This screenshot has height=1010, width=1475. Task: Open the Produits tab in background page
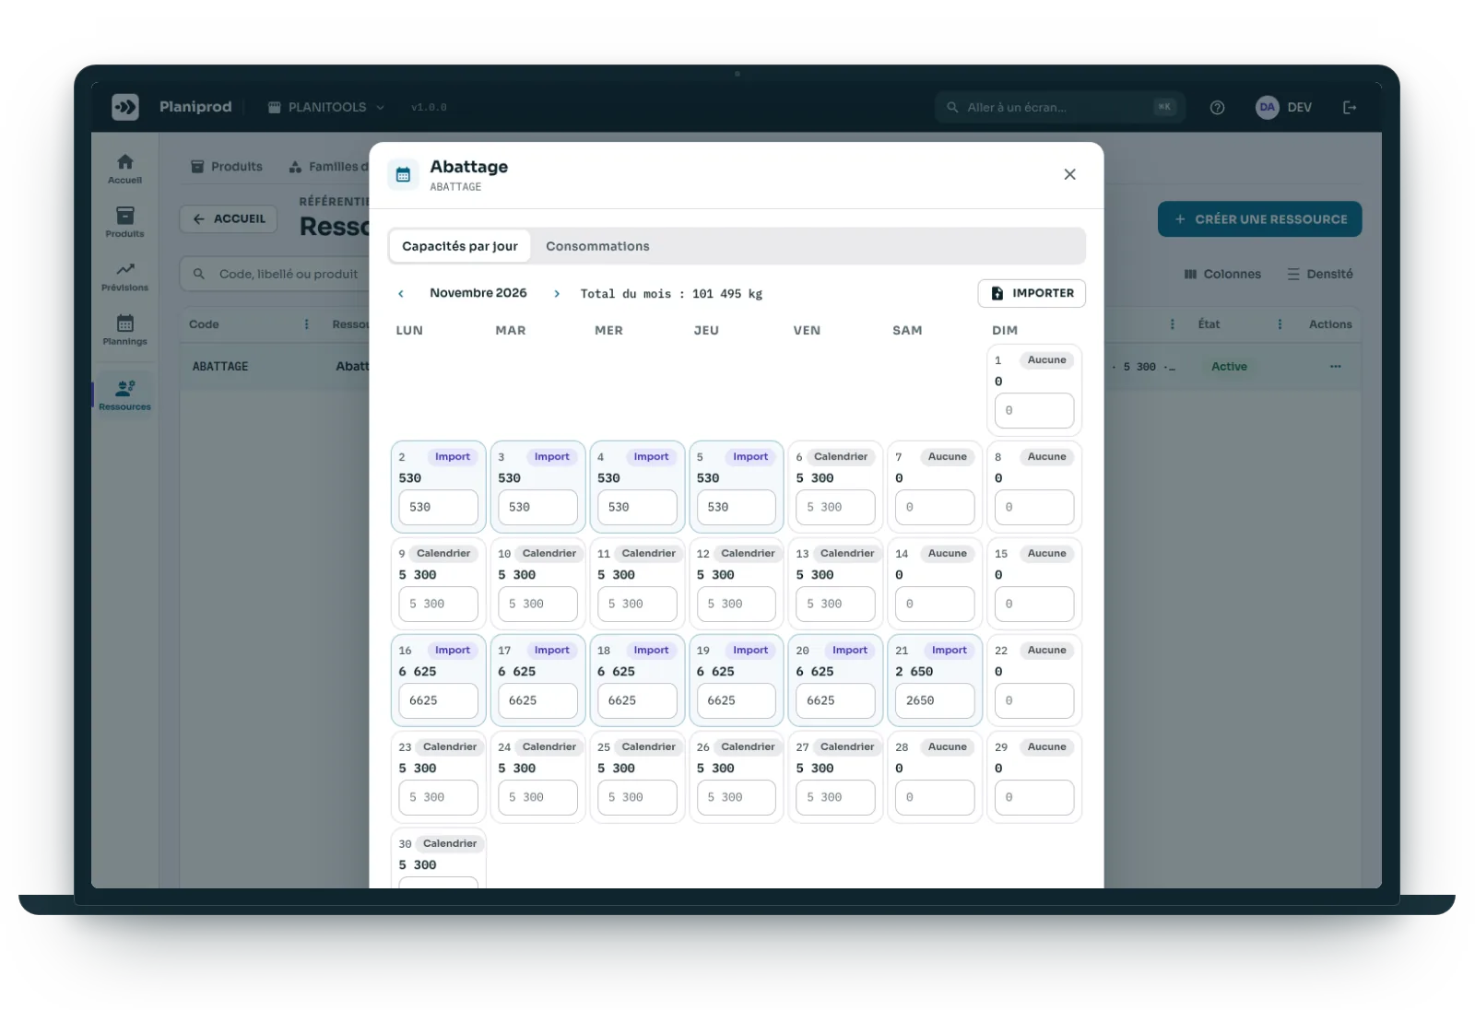coord(227,167)
